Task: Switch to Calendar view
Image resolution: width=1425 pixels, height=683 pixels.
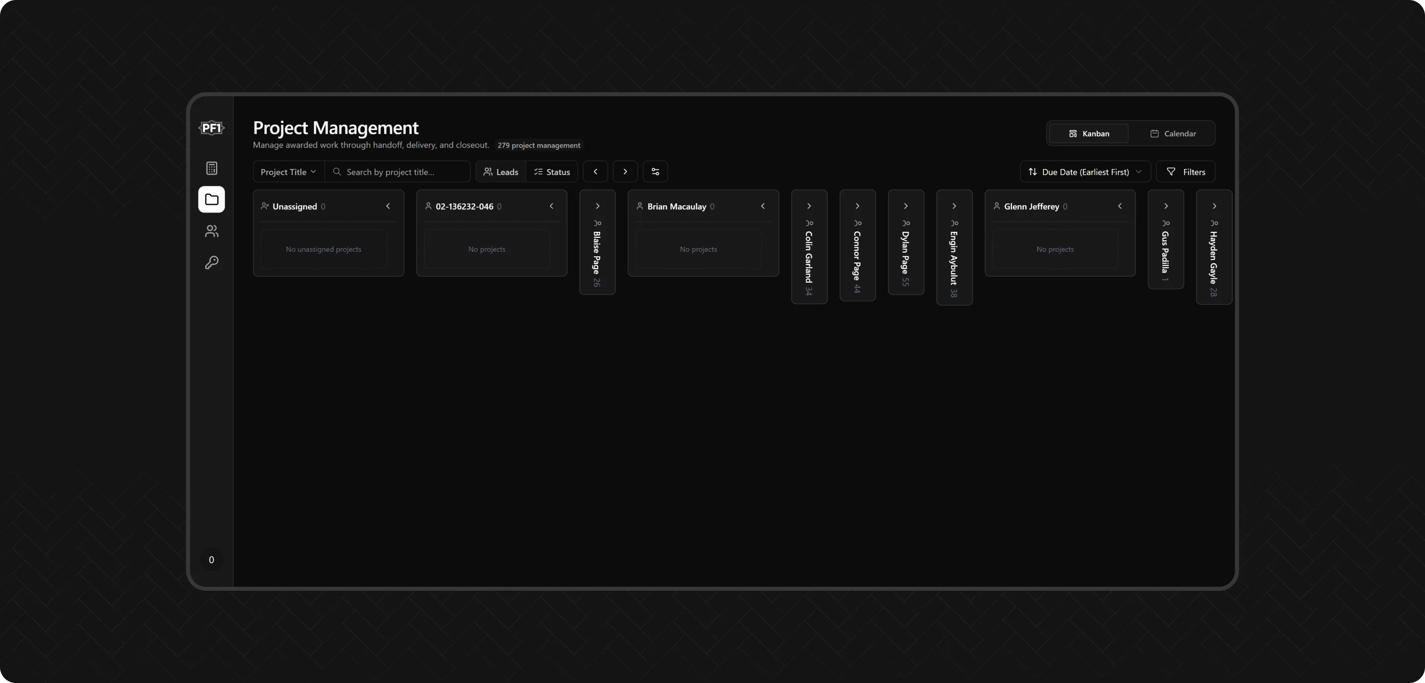Action: [1173, 134]
